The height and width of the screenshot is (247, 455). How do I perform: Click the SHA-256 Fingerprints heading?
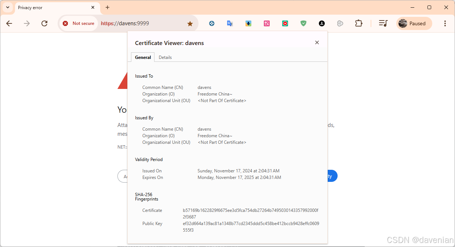pos(146,197)
